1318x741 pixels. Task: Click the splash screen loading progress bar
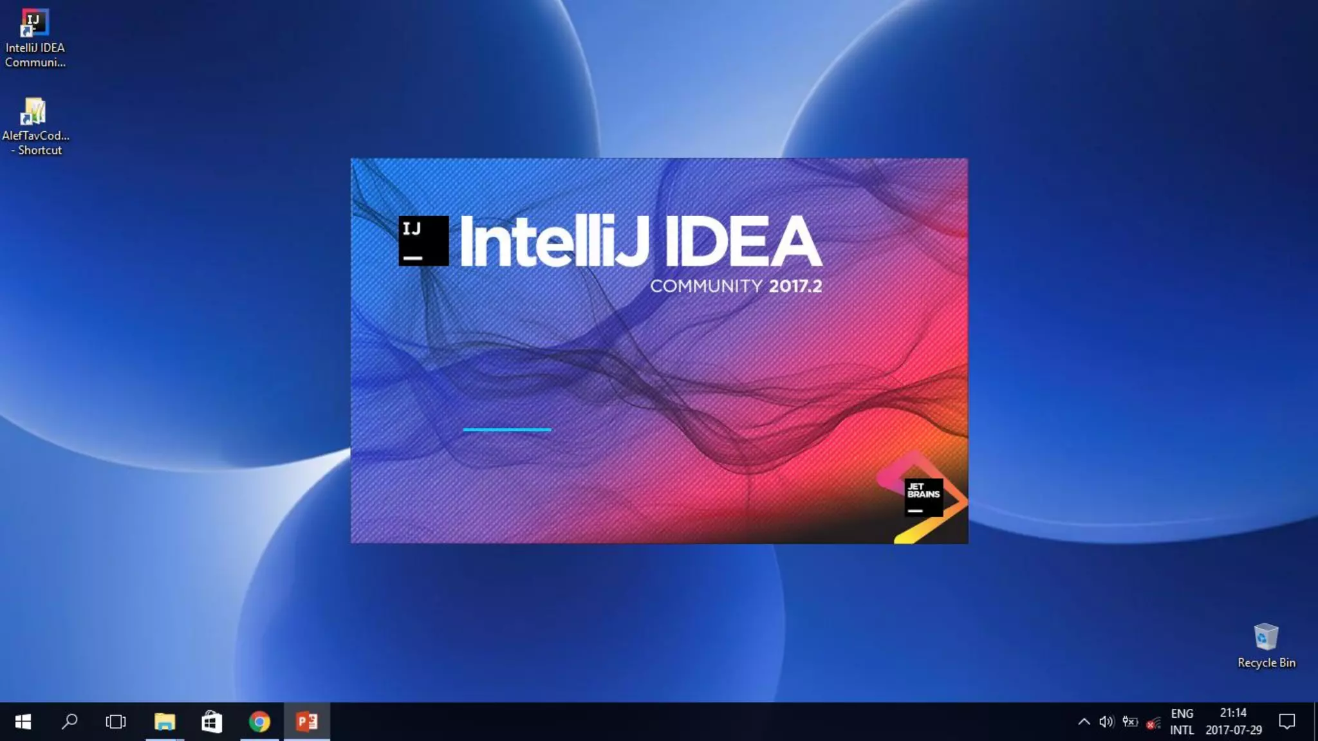pos(507,430)
